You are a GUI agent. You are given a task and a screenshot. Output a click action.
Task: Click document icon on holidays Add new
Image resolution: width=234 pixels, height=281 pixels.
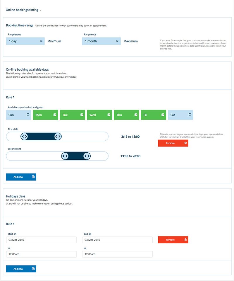[x=33, y=269]
